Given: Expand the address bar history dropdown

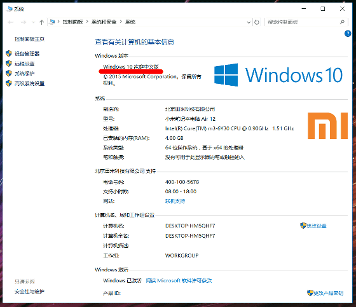Looking at the screenshot, I should [249, 22].
